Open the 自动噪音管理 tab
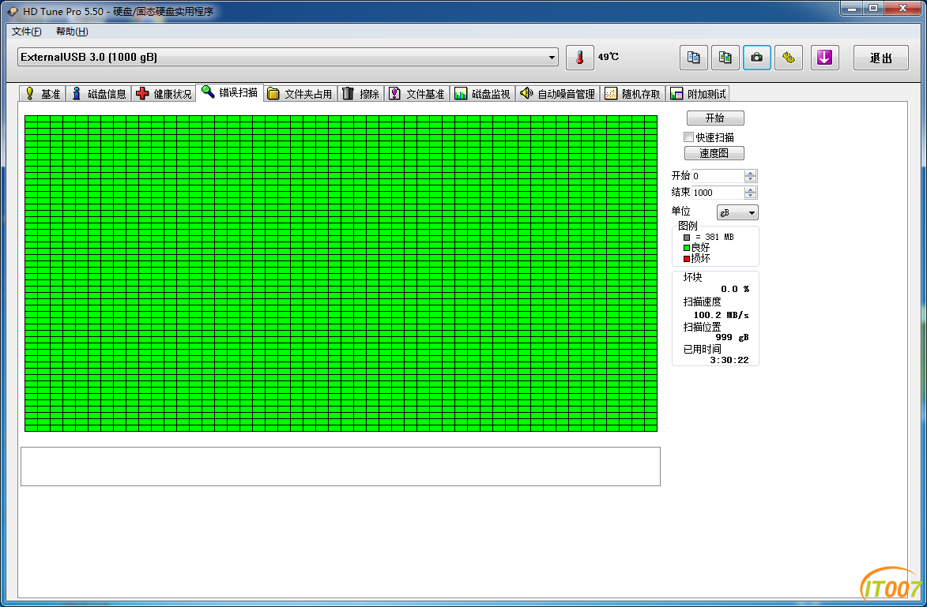Image resolution: width=927 pixels, height=607 pixels. click(557, 94)
